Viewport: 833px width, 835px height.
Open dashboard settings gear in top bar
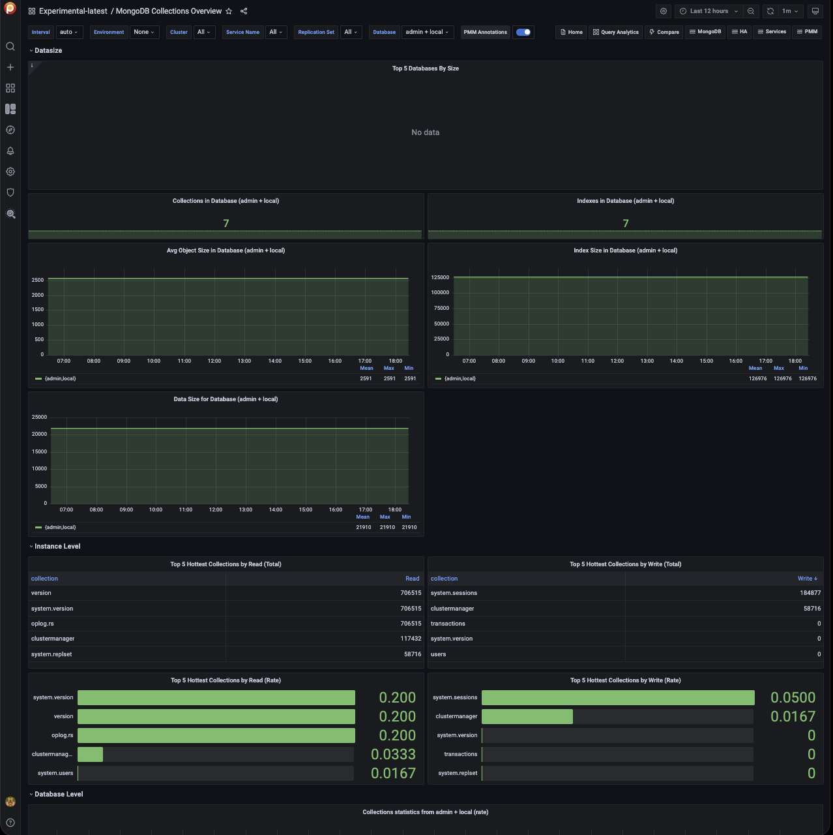pyautogui.click(x=664, y=11)
